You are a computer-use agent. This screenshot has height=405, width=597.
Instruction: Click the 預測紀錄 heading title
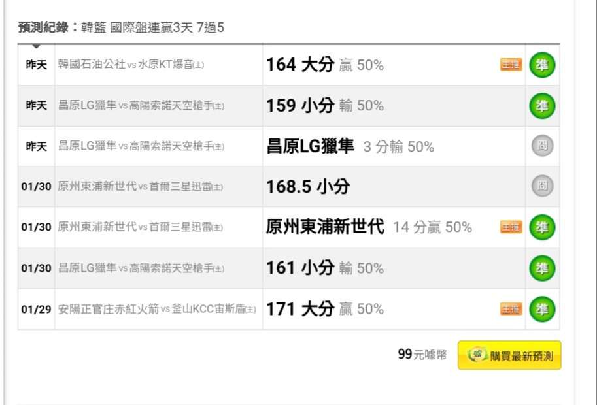(x=43, y=27)
